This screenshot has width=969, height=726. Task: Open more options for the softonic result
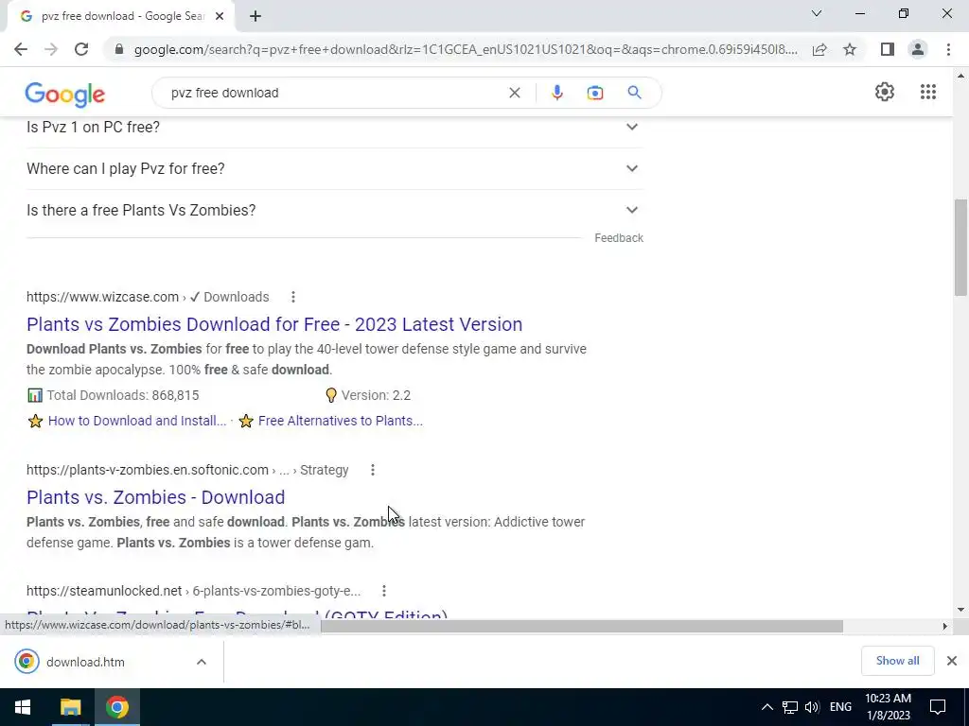(x=372, y=470)
